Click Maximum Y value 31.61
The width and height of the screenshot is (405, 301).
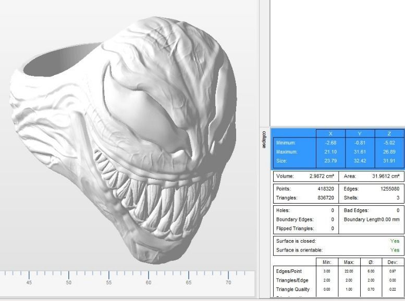click(x=360, y=152)
